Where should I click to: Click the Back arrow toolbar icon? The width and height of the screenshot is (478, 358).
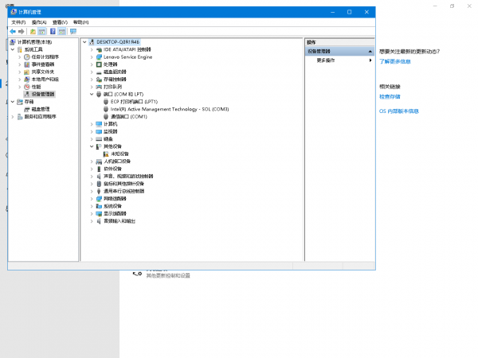tap(13, 31)
